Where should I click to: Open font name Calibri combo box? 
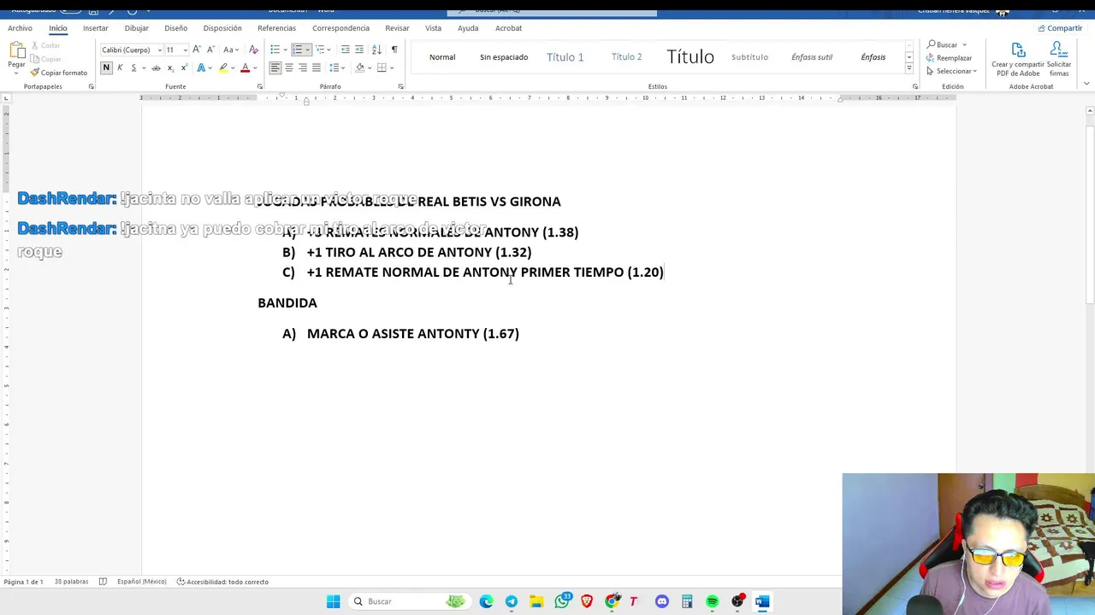pos(131,50)
